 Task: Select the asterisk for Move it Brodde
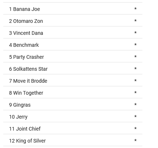pyautogui.click(x=135, y=81)
